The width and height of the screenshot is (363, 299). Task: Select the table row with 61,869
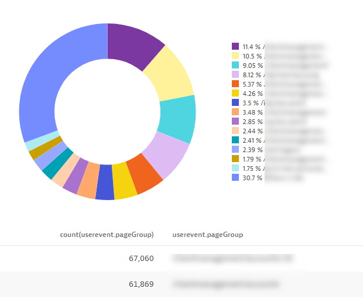tap(181, 284)
